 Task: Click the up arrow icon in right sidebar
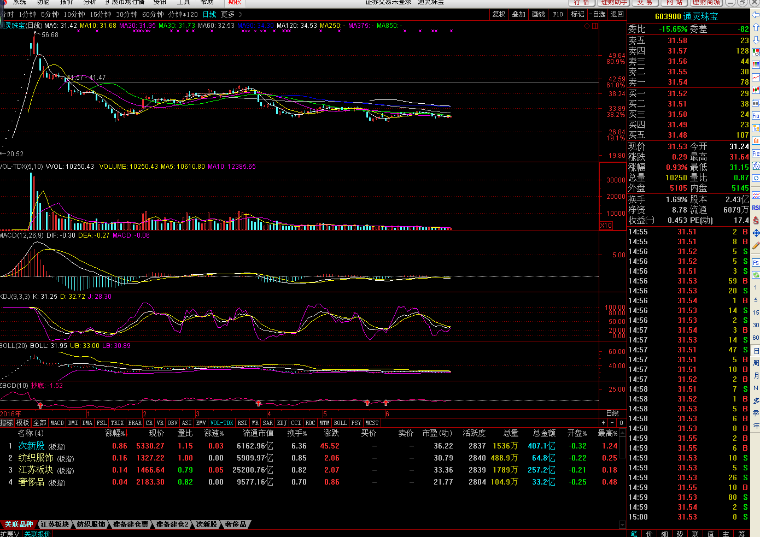pyautogui.click(x=756, y=27)
